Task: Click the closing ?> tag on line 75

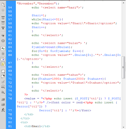Action: pos(26,94)
